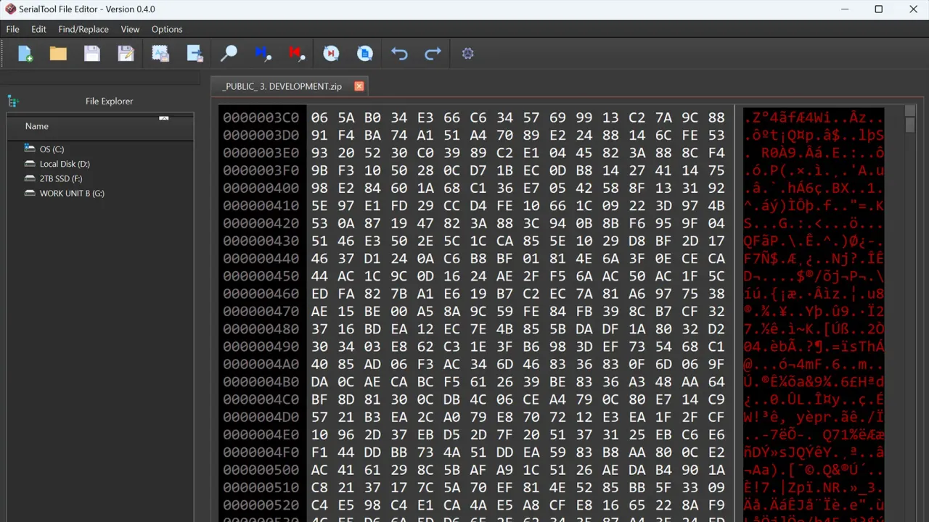Click ASCII text 'QFãP' in the right column
Screen dimensions: 929x522
[761, 241]
